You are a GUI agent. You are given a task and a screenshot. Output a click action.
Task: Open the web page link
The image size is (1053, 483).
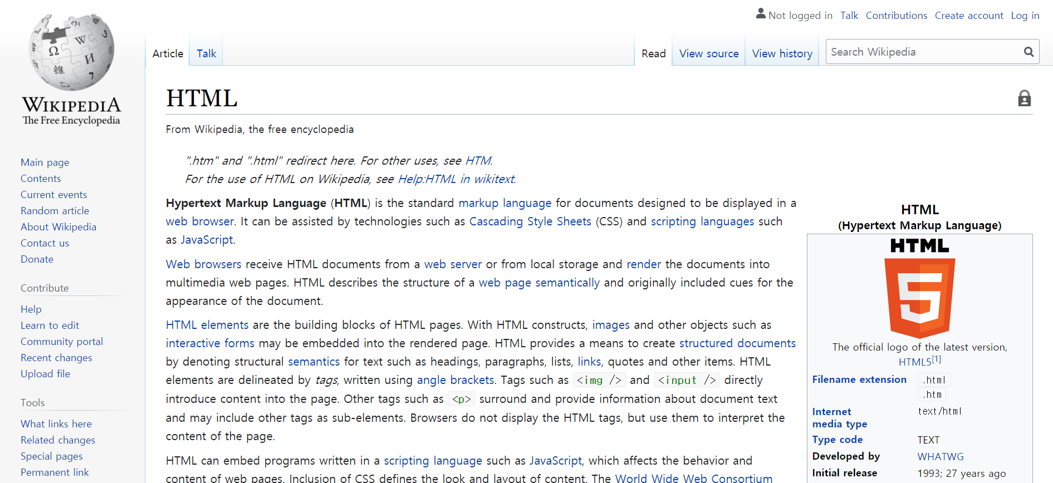pyautogui.click(x=505, y=283)
